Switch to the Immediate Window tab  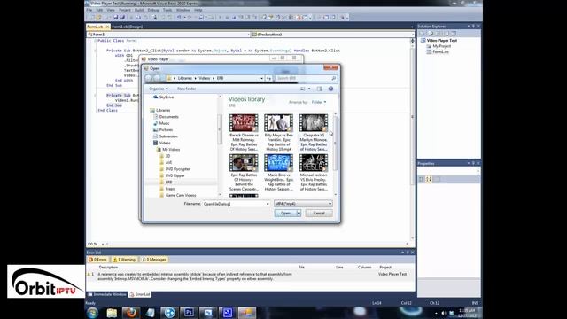107,294
